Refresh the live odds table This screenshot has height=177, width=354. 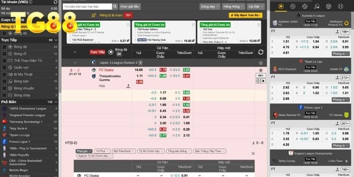tap(261, 52)
